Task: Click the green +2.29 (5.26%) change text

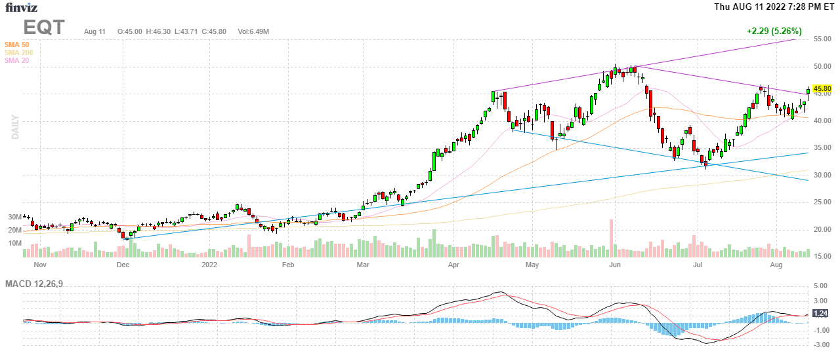Action: 774,31
